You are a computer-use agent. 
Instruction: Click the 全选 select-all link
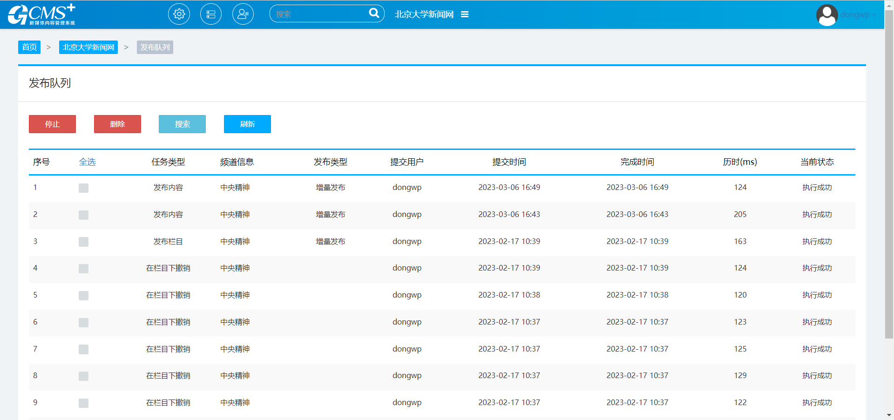click(87, 162)
